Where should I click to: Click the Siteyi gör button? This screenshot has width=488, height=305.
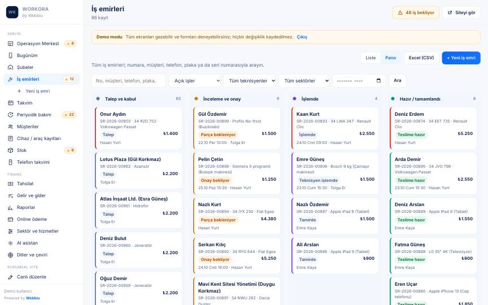(461, 13)
